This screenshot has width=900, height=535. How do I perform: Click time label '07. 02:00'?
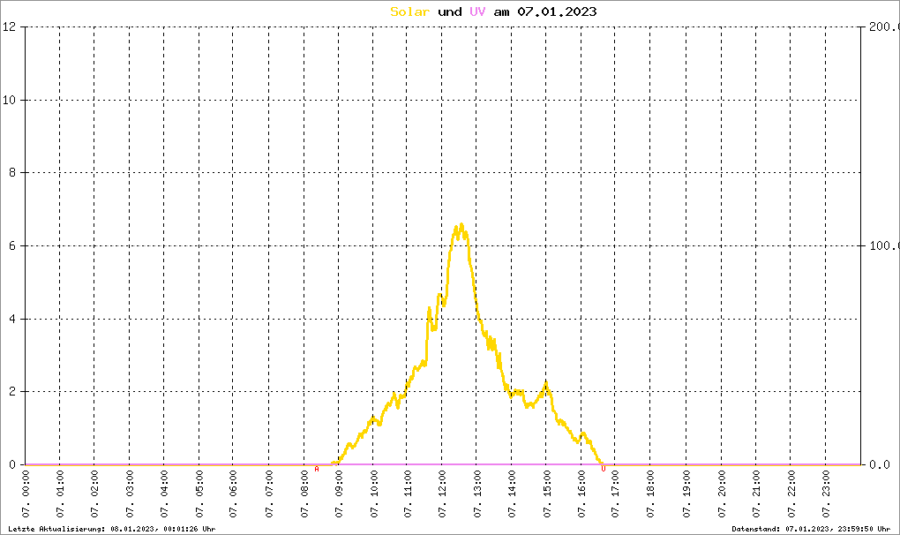click(94, 494)
